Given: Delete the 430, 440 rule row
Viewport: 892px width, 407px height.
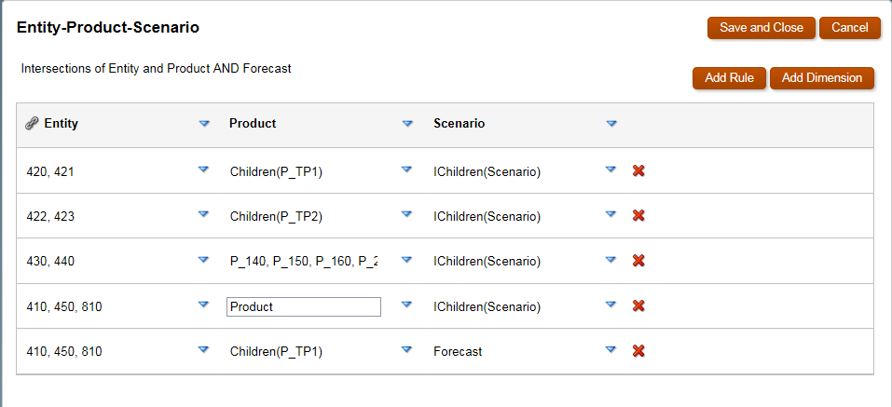Looking at the screenshot, I should click(x=638, y=261).
